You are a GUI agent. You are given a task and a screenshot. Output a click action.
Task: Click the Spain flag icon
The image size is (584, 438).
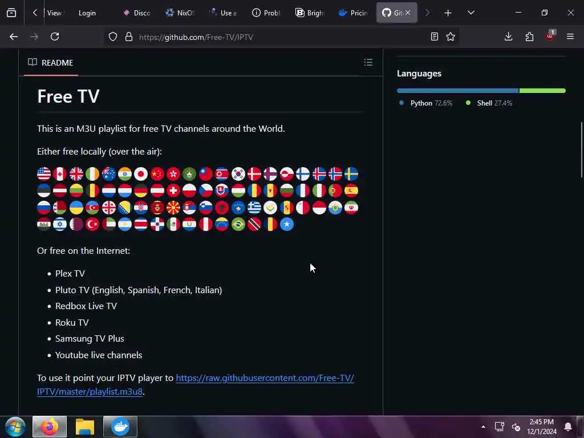351,190
